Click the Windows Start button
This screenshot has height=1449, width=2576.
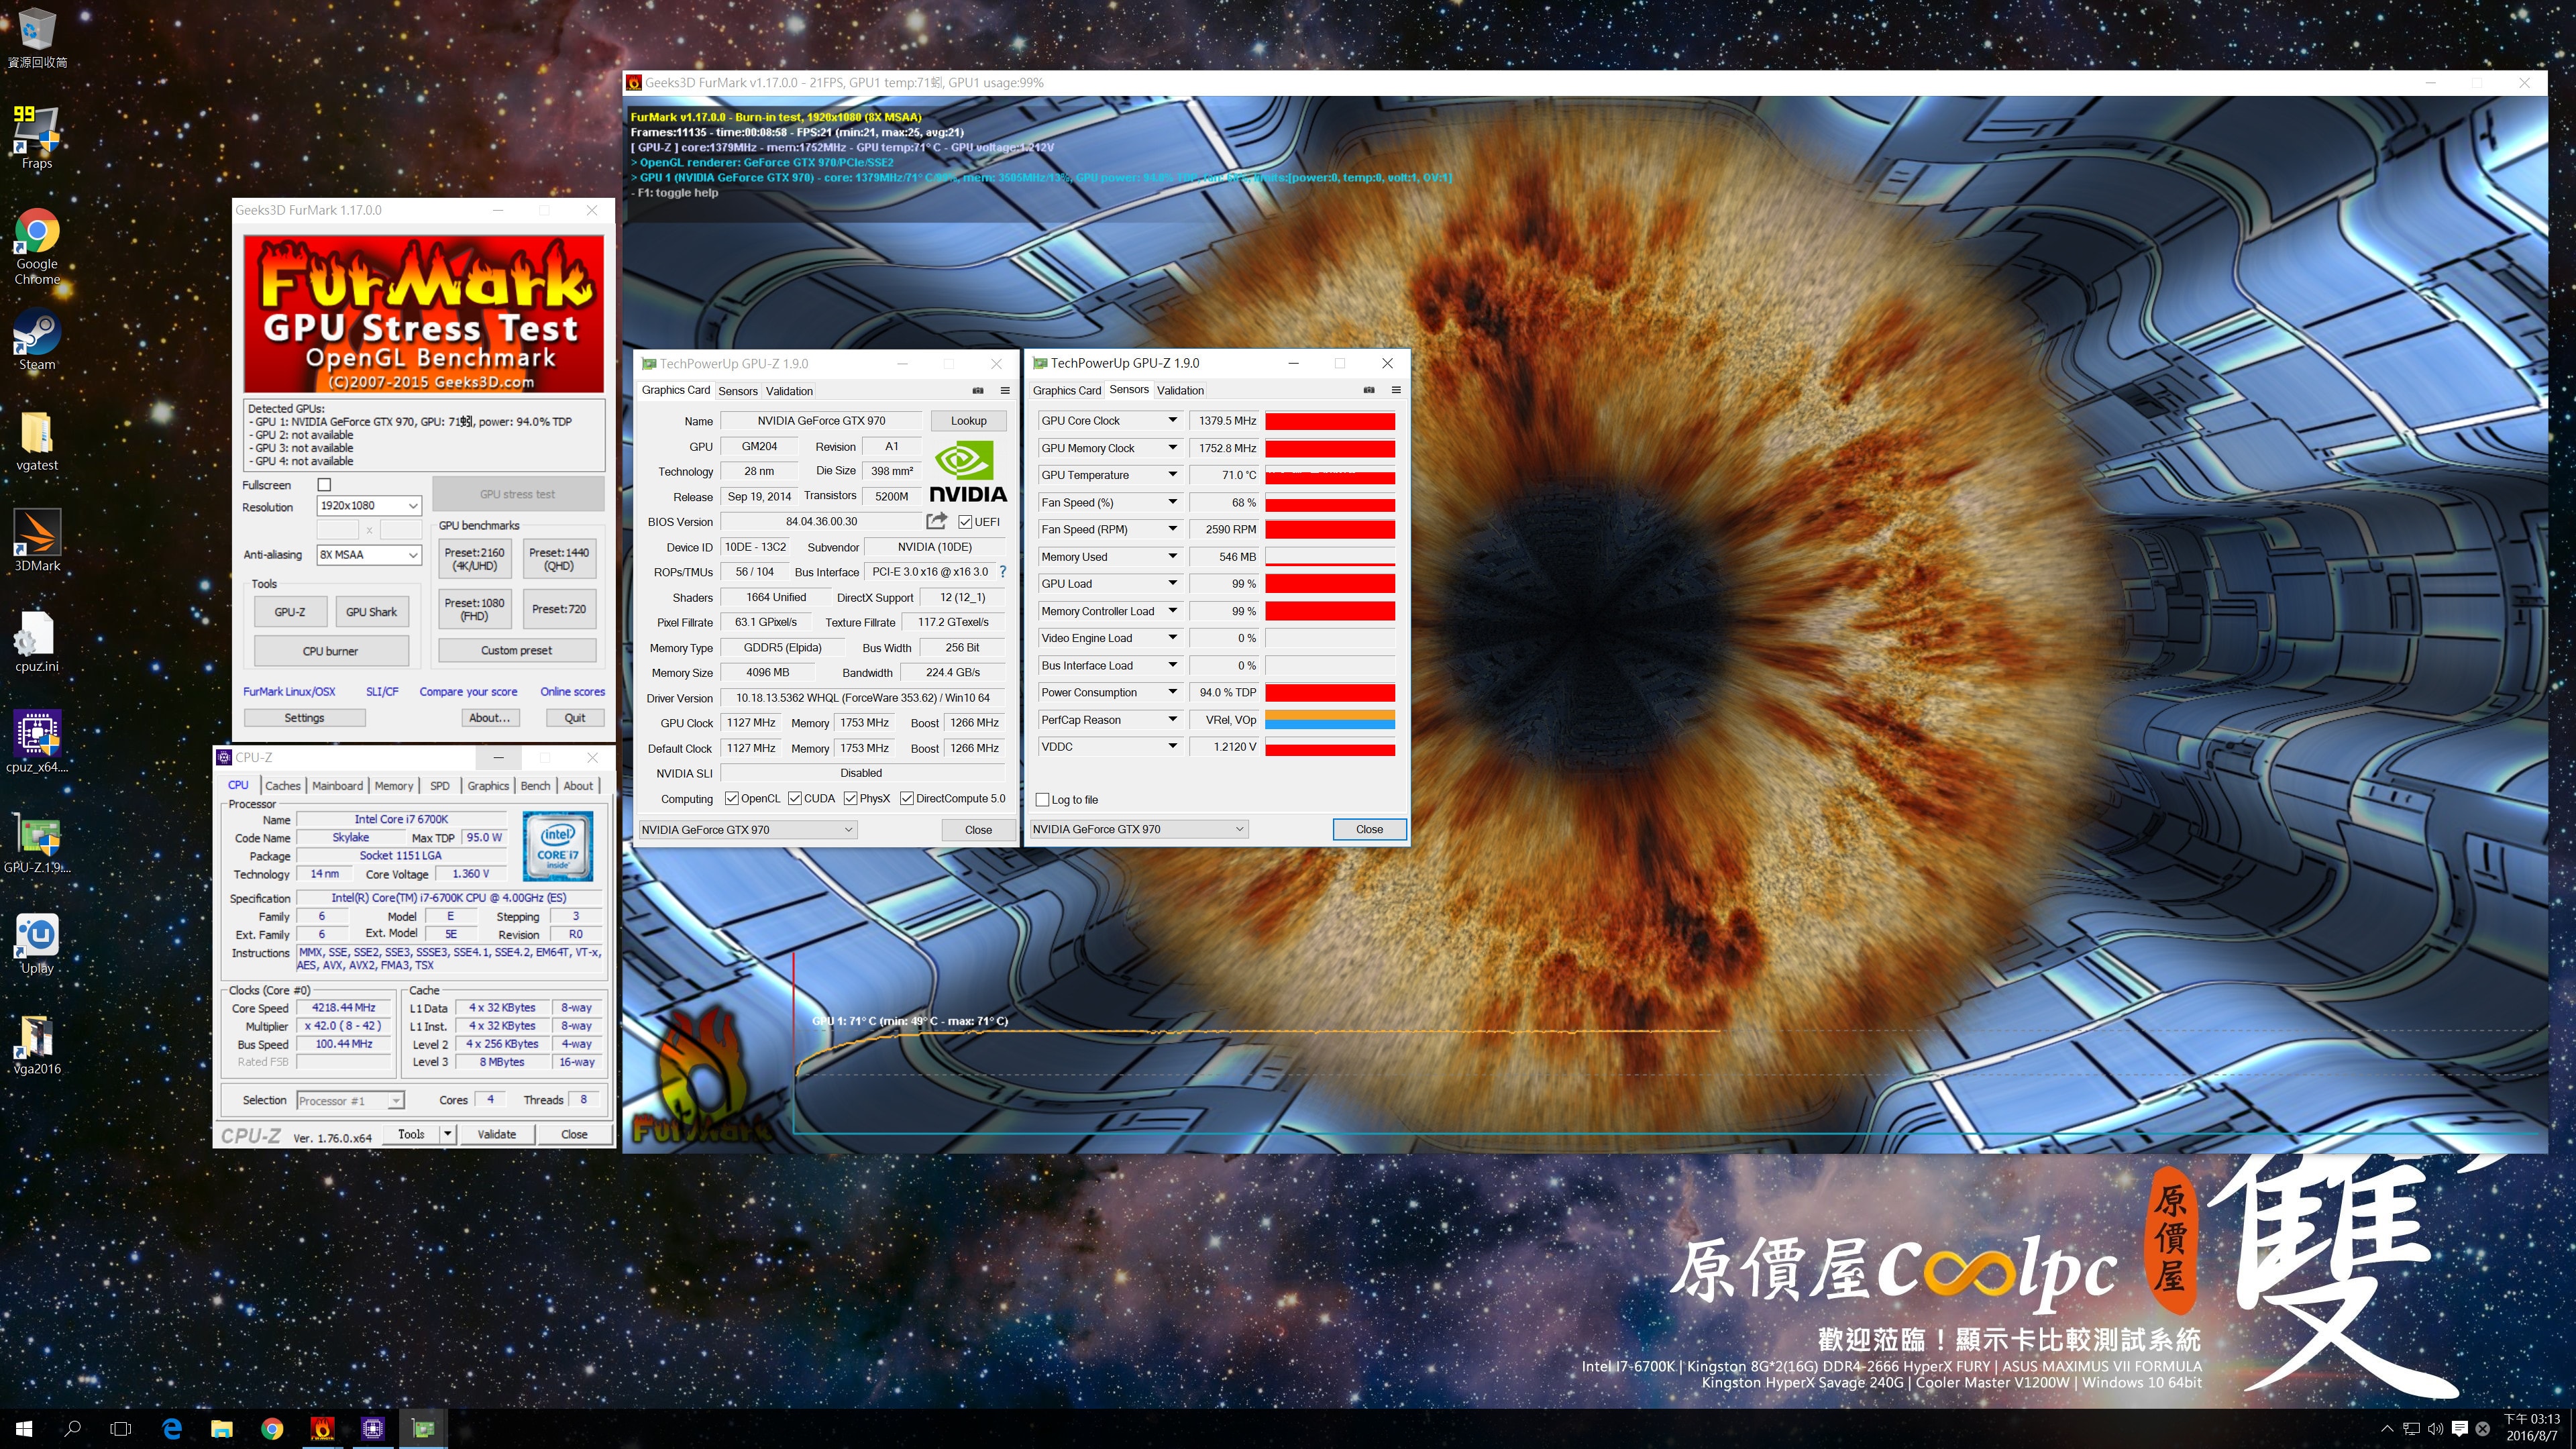(24, 1429)
